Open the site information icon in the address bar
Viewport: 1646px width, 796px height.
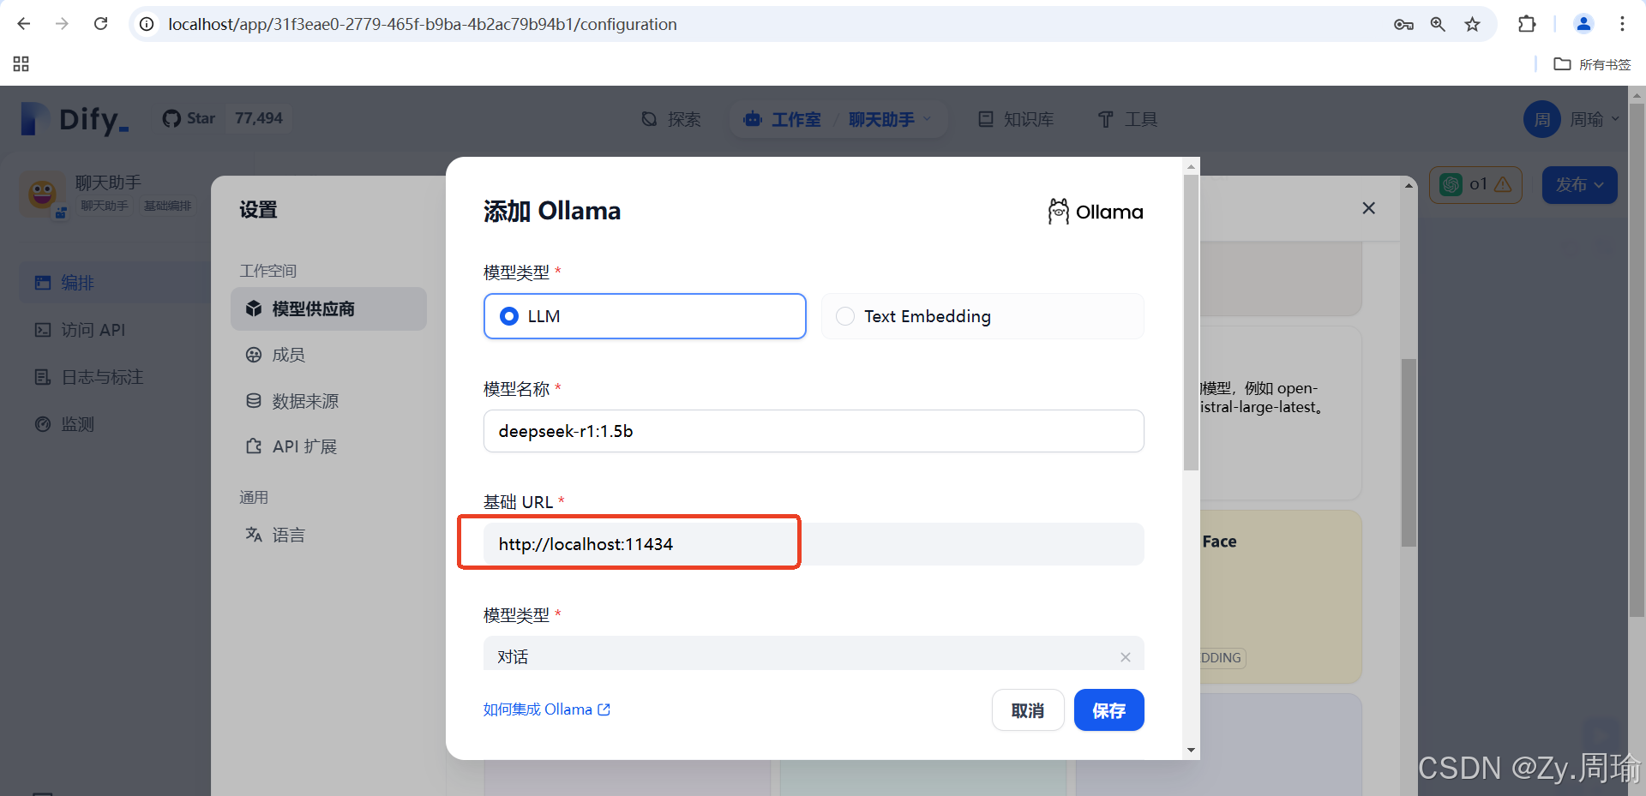click(x=147, y=24)
